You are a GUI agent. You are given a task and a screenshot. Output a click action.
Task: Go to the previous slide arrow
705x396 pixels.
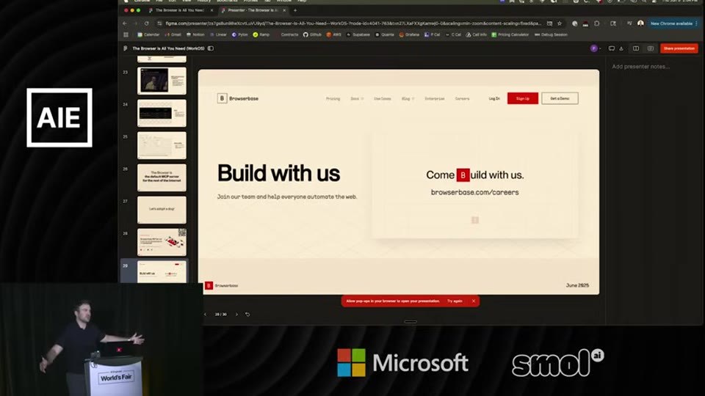(x=206, y=315)
